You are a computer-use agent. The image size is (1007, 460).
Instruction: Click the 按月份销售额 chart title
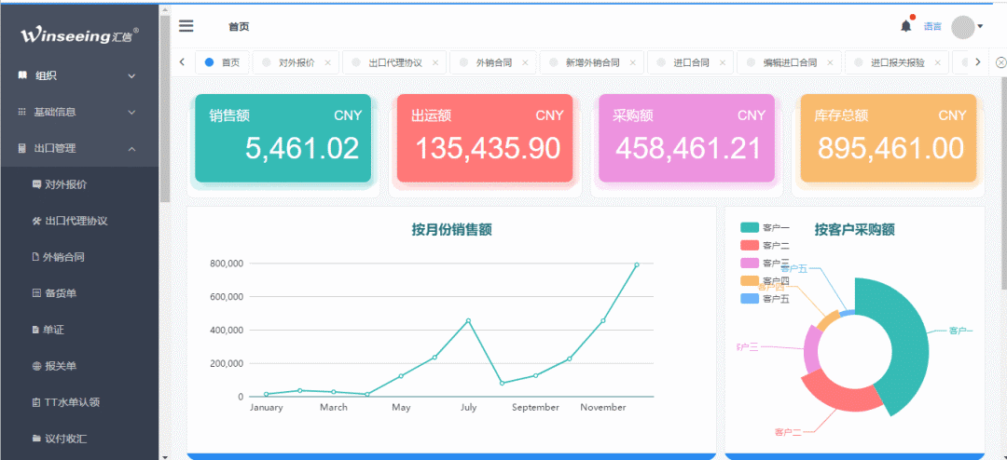452,230
